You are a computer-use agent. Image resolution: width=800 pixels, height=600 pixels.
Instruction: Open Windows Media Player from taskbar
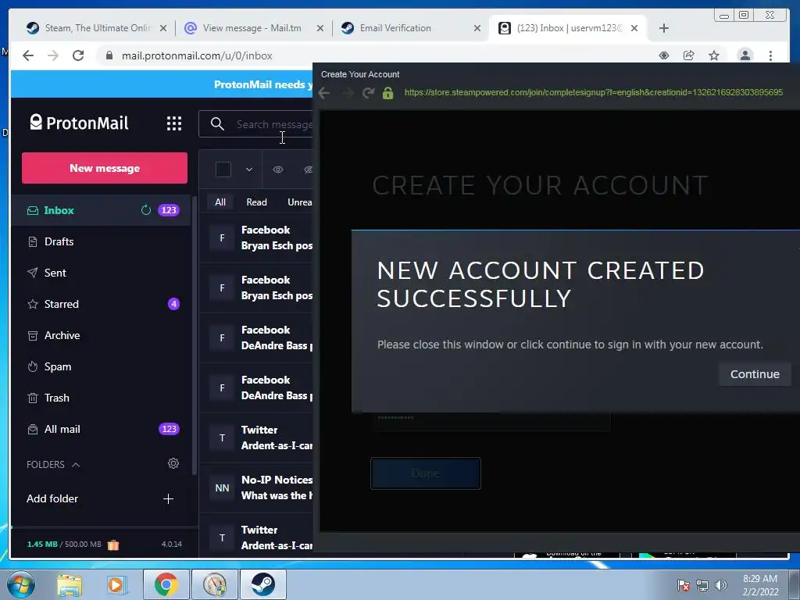(x=116, y=584)
